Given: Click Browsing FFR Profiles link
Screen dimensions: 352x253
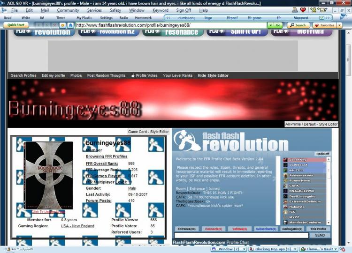Looking at the screenshot, I should click(107, 156).
